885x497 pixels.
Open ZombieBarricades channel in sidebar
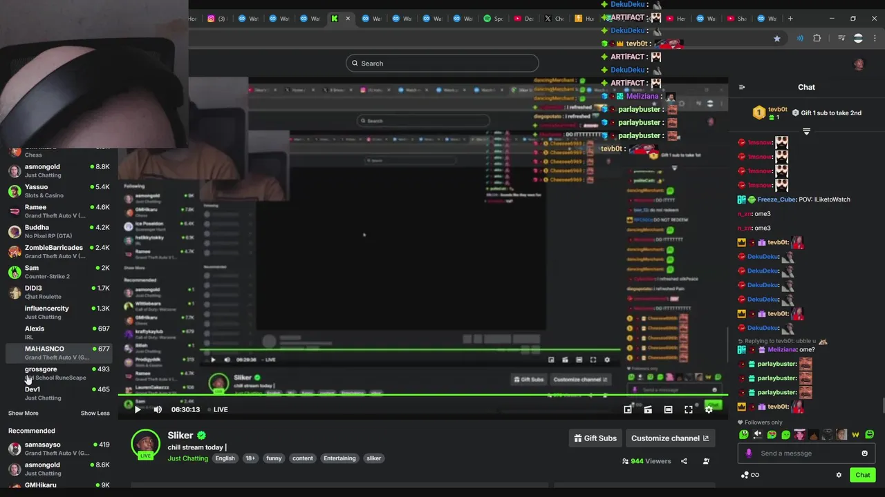tap(58, 251)
